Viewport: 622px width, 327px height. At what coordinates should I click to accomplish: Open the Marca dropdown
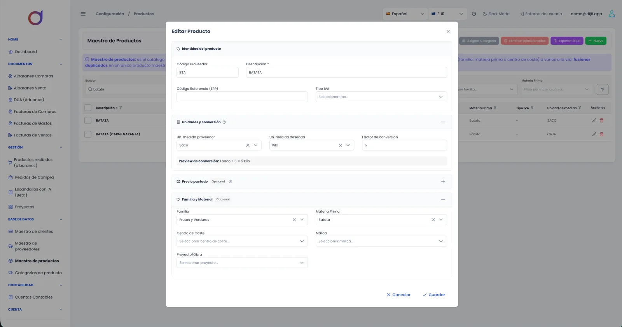(381, 241)
